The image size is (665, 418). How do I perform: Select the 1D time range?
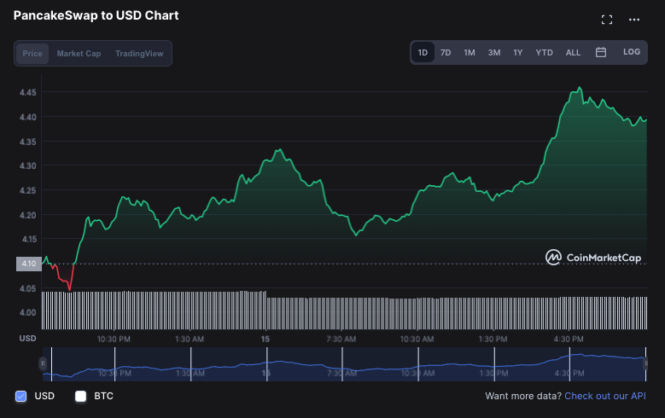click(x=423, y=53)
